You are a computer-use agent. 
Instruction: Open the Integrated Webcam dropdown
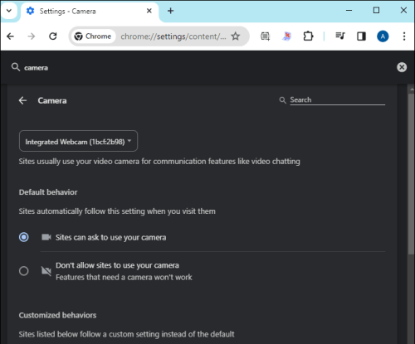coord(78,141)
